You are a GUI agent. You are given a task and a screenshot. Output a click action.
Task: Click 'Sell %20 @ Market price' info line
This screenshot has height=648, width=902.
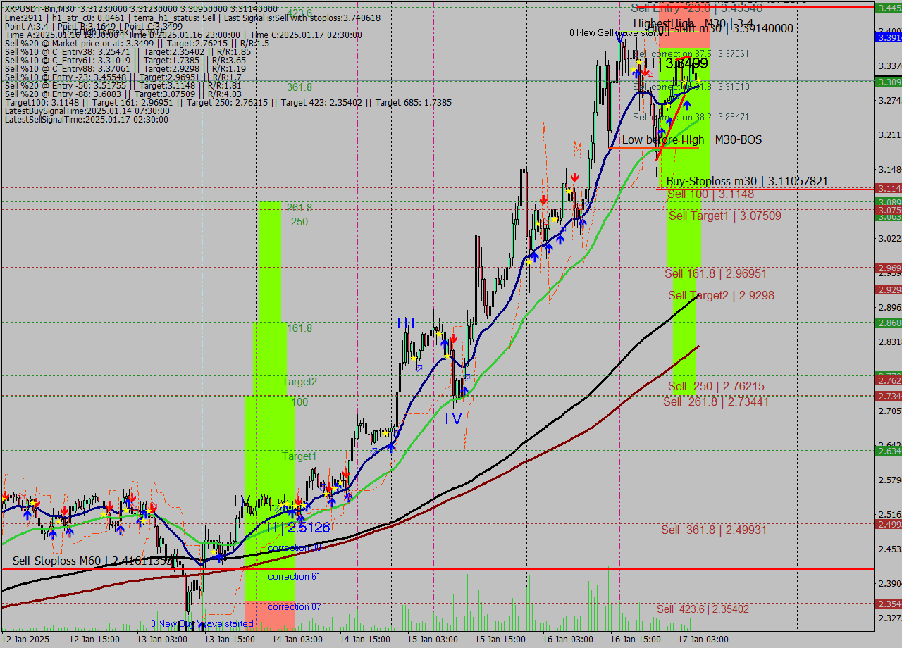click(137, 44)
